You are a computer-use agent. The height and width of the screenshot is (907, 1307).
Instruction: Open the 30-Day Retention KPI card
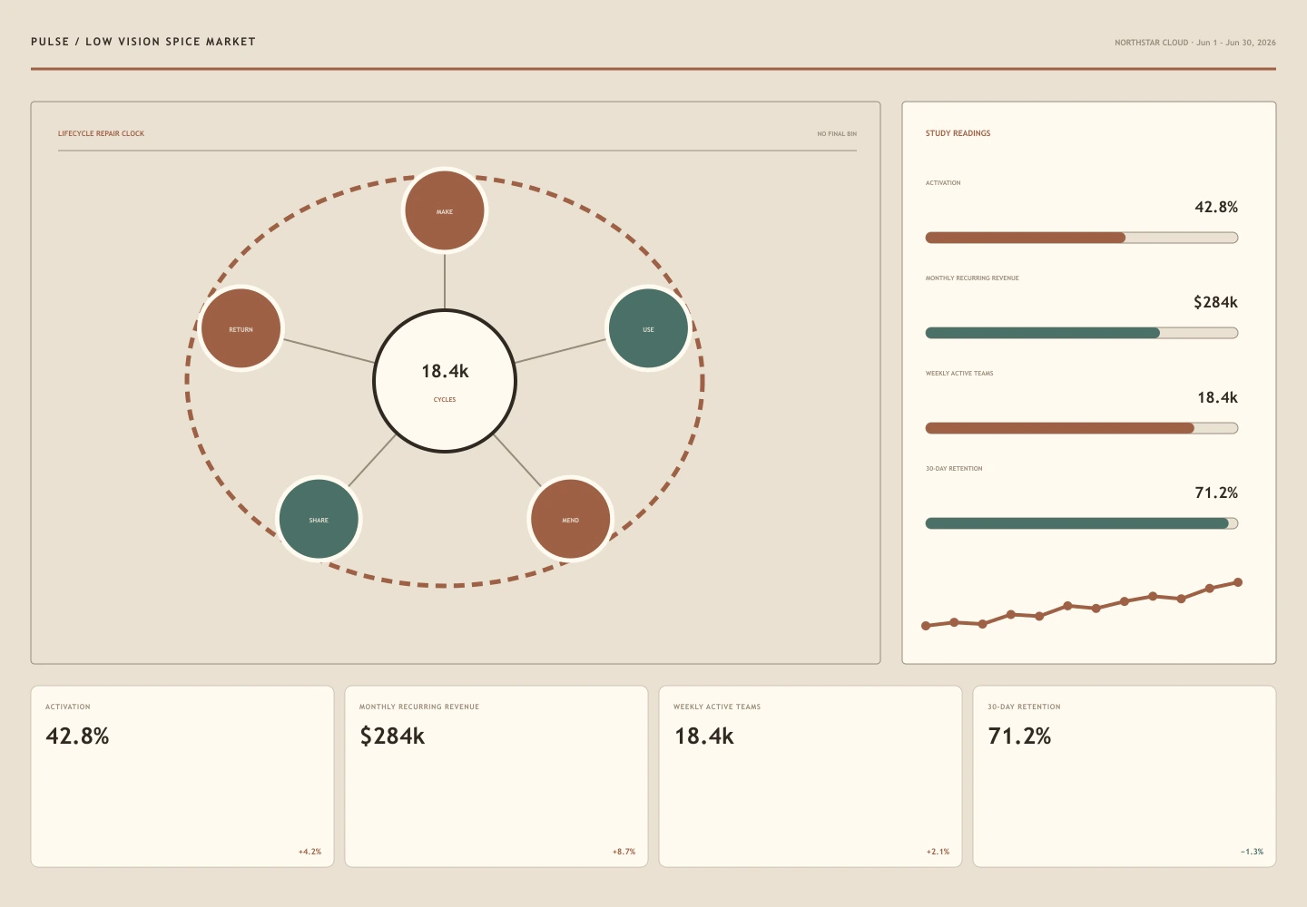coord(1125,776)
